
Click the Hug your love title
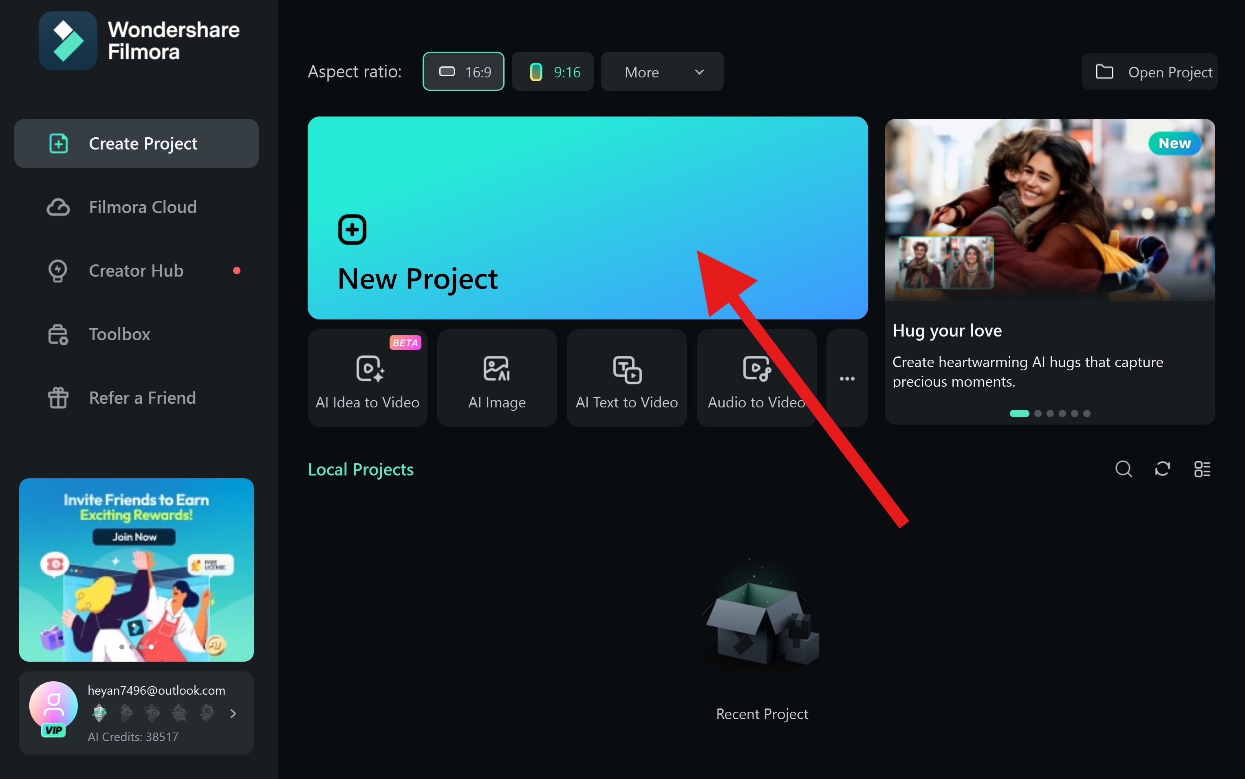(x=947, y=331)
